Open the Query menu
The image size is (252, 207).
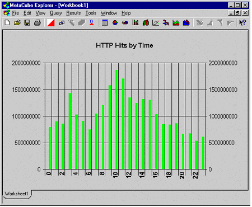(x=55, y=13)
